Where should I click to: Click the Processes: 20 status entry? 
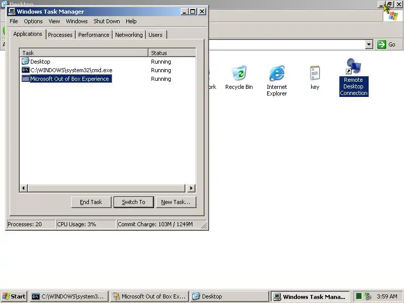(30, 224)
